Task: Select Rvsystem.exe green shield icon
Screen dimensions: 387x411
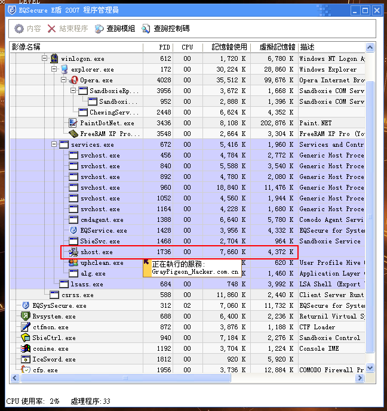Action: (x=26, y=316)
